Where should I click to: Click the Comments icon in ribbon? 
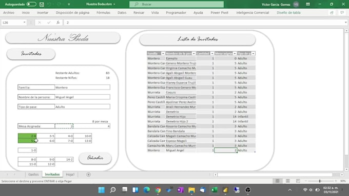click(342, 13)
